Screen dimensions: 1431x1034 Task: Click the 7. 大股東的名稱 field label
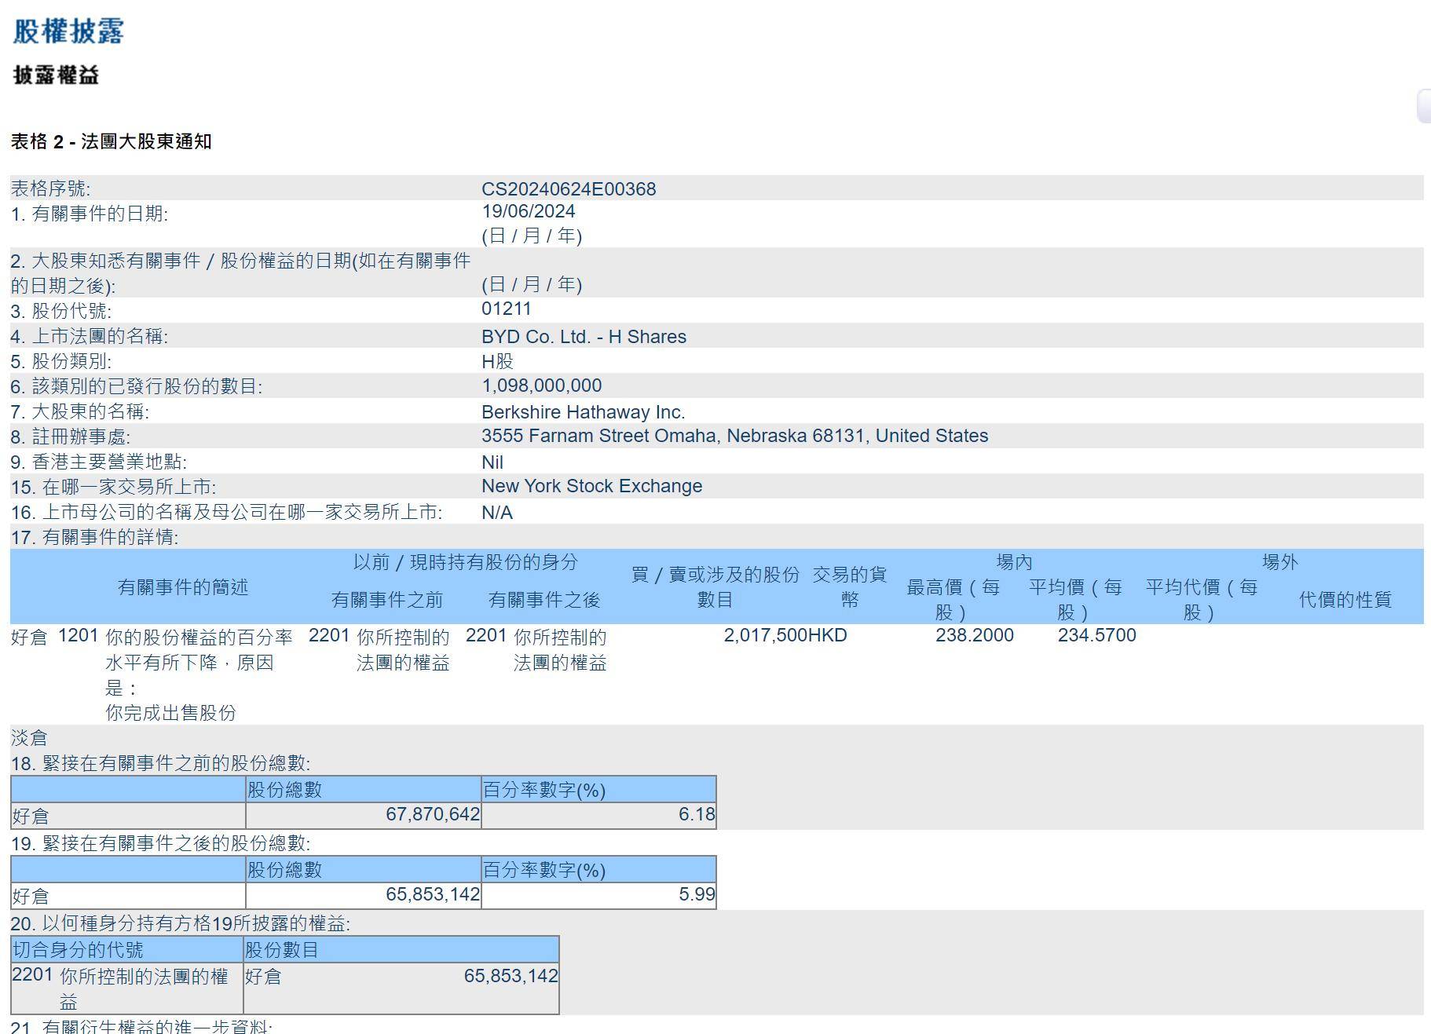point(80,411)
